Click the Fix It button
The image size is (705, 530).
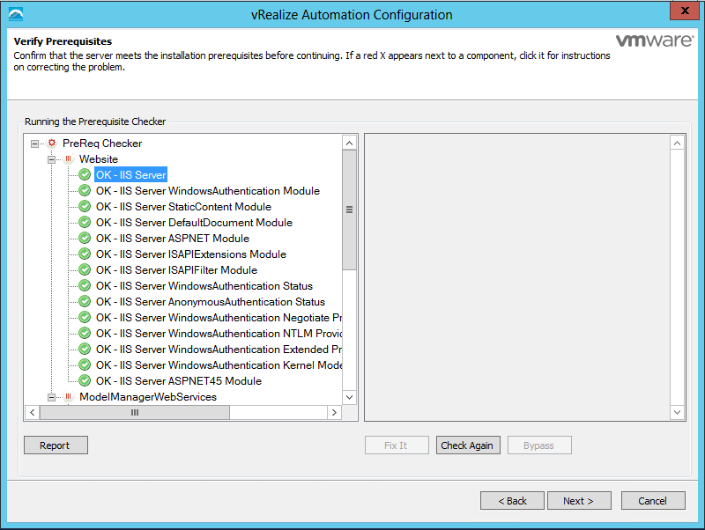(x=397, y=445)
